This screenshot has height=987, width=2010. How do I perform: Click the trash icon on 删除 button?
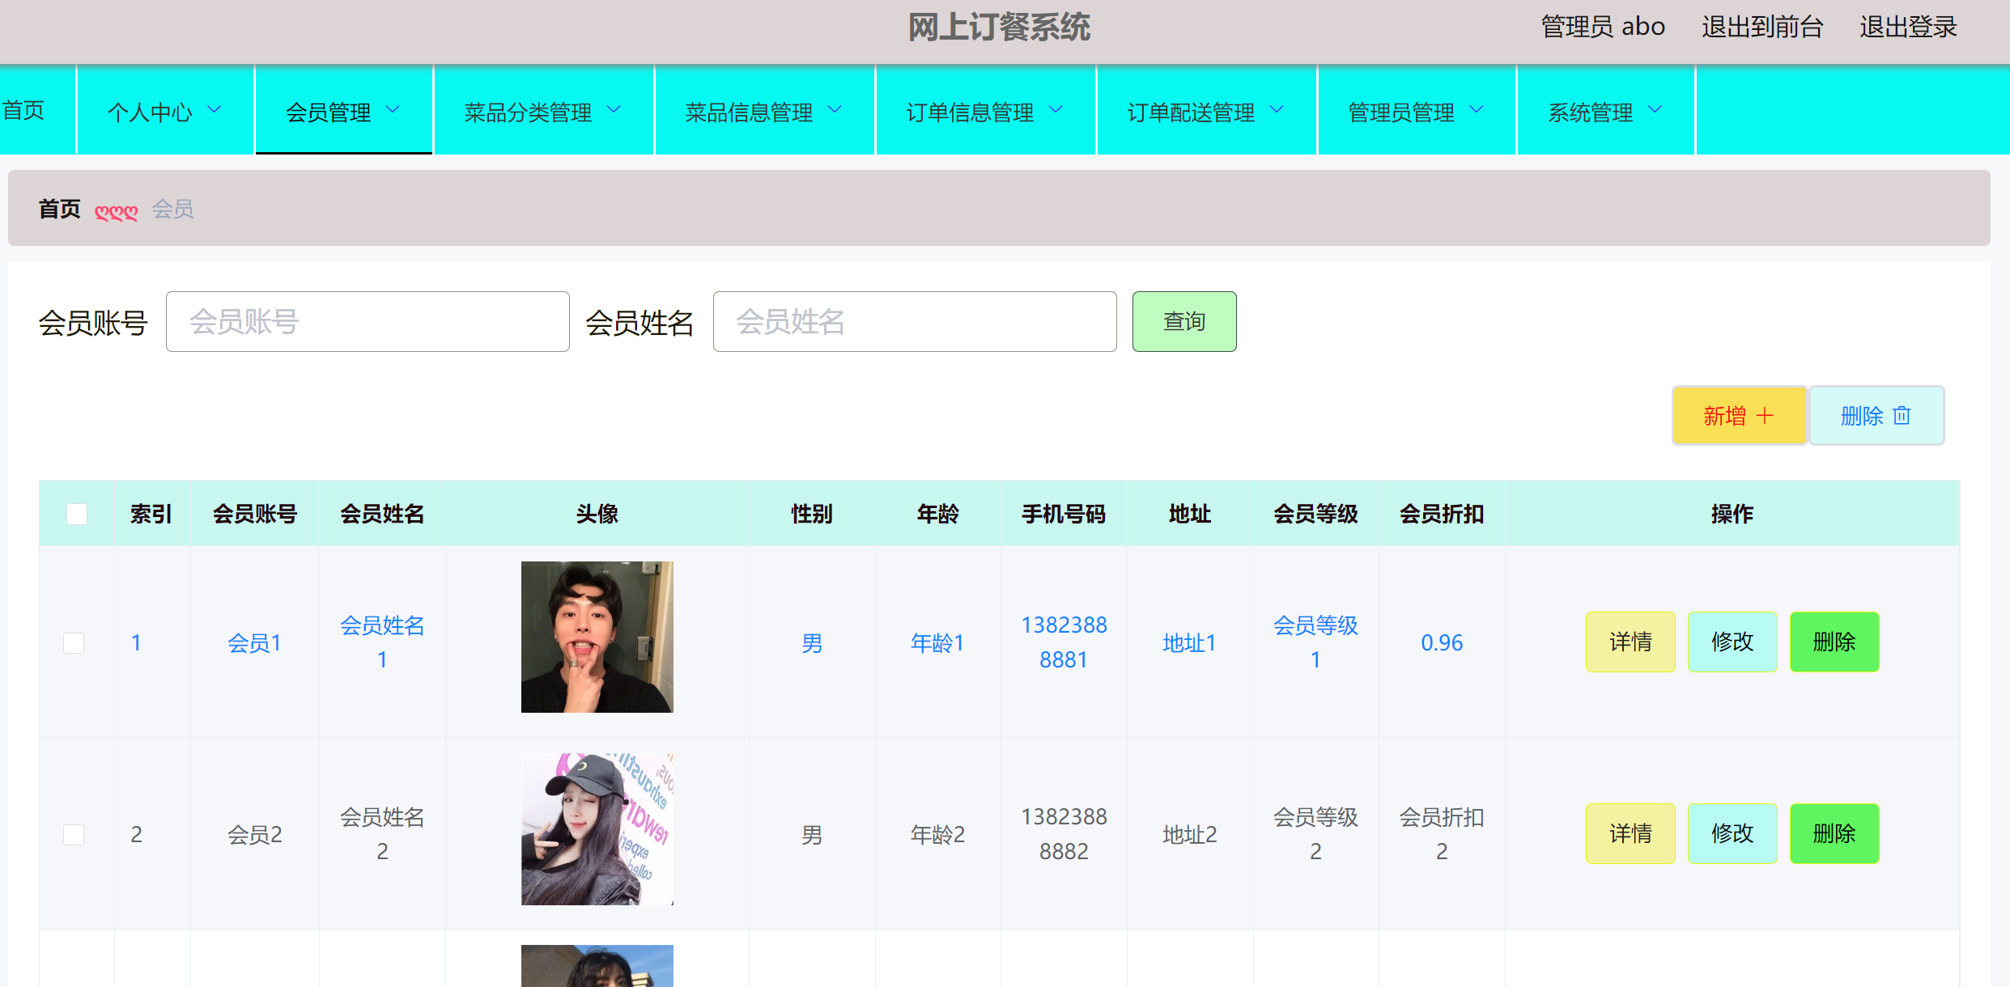(x=1902, y=416)
